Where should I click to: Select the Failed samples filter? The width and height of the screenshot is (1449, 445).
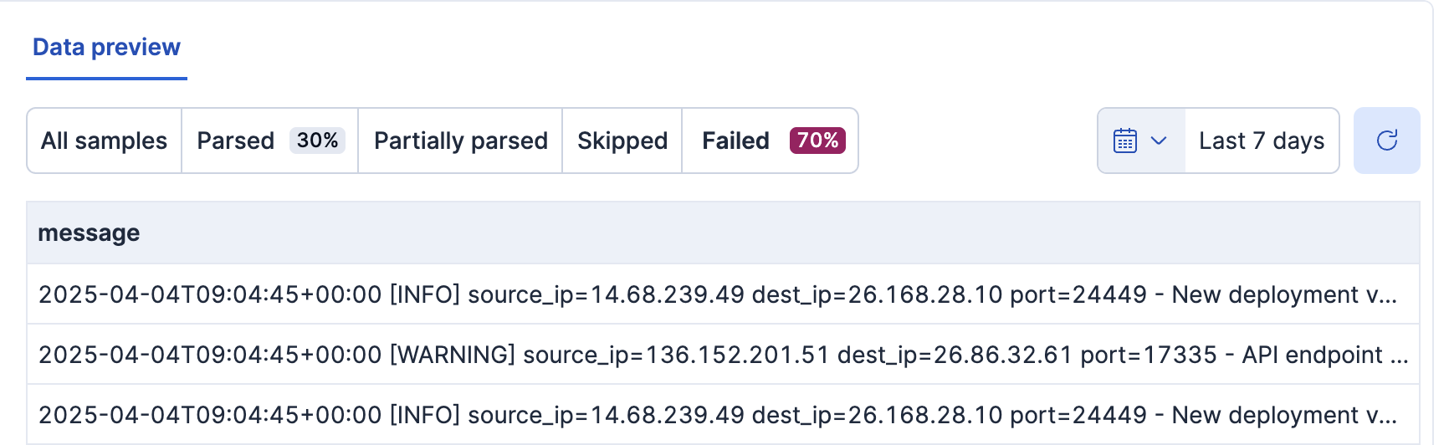[735, 141]
